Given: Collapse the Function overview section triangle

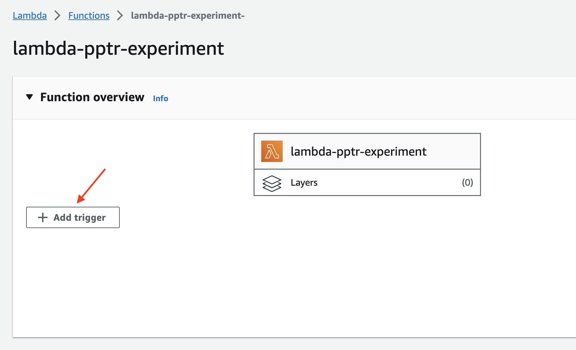Looking at the screenshot, I should pyautogui.click(x=29, y=97).
